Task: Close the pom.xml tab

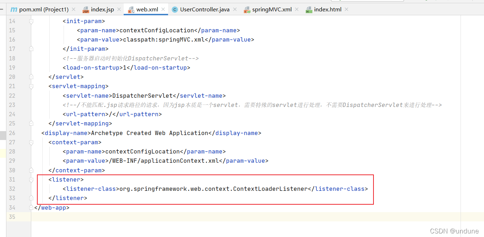Action: [x=73, y=9]
